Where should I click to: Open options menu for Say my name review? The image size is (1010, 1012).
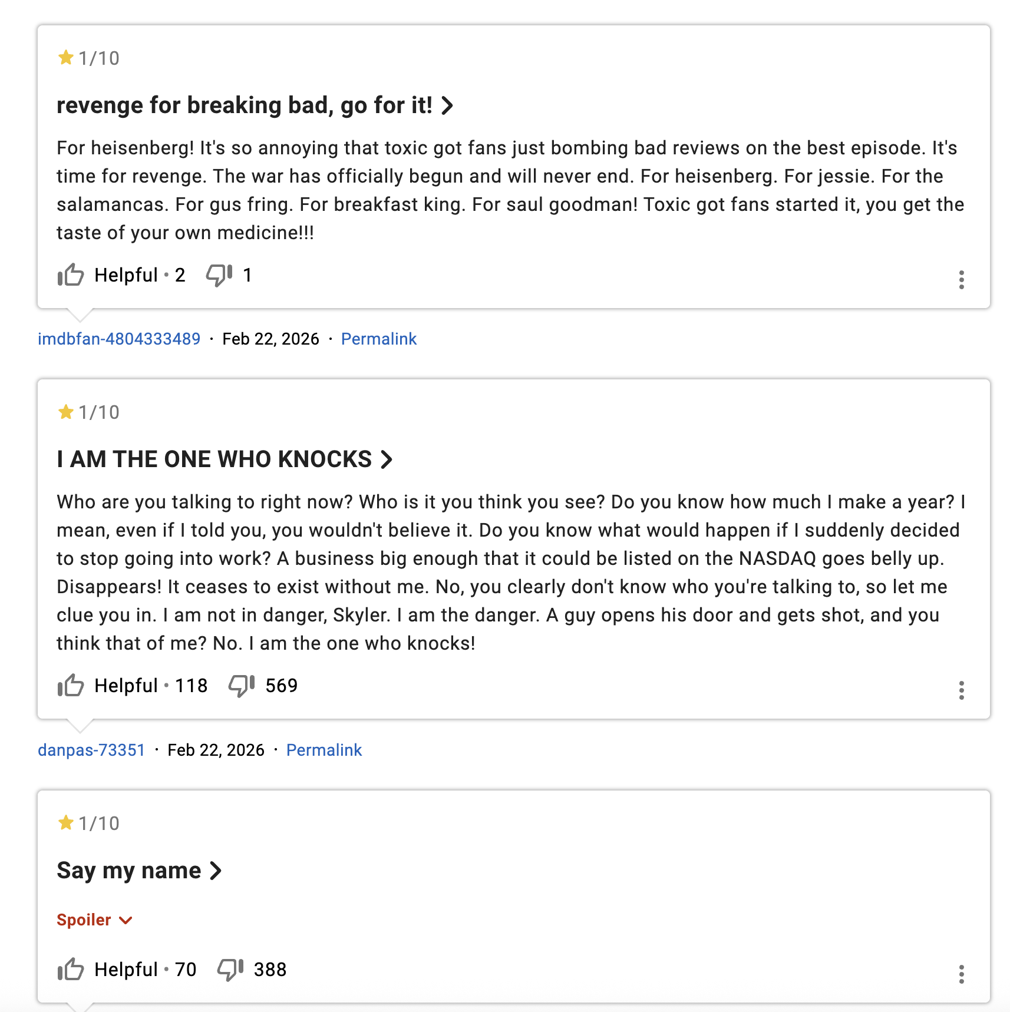pyautogui.click(x=961, y=974)
